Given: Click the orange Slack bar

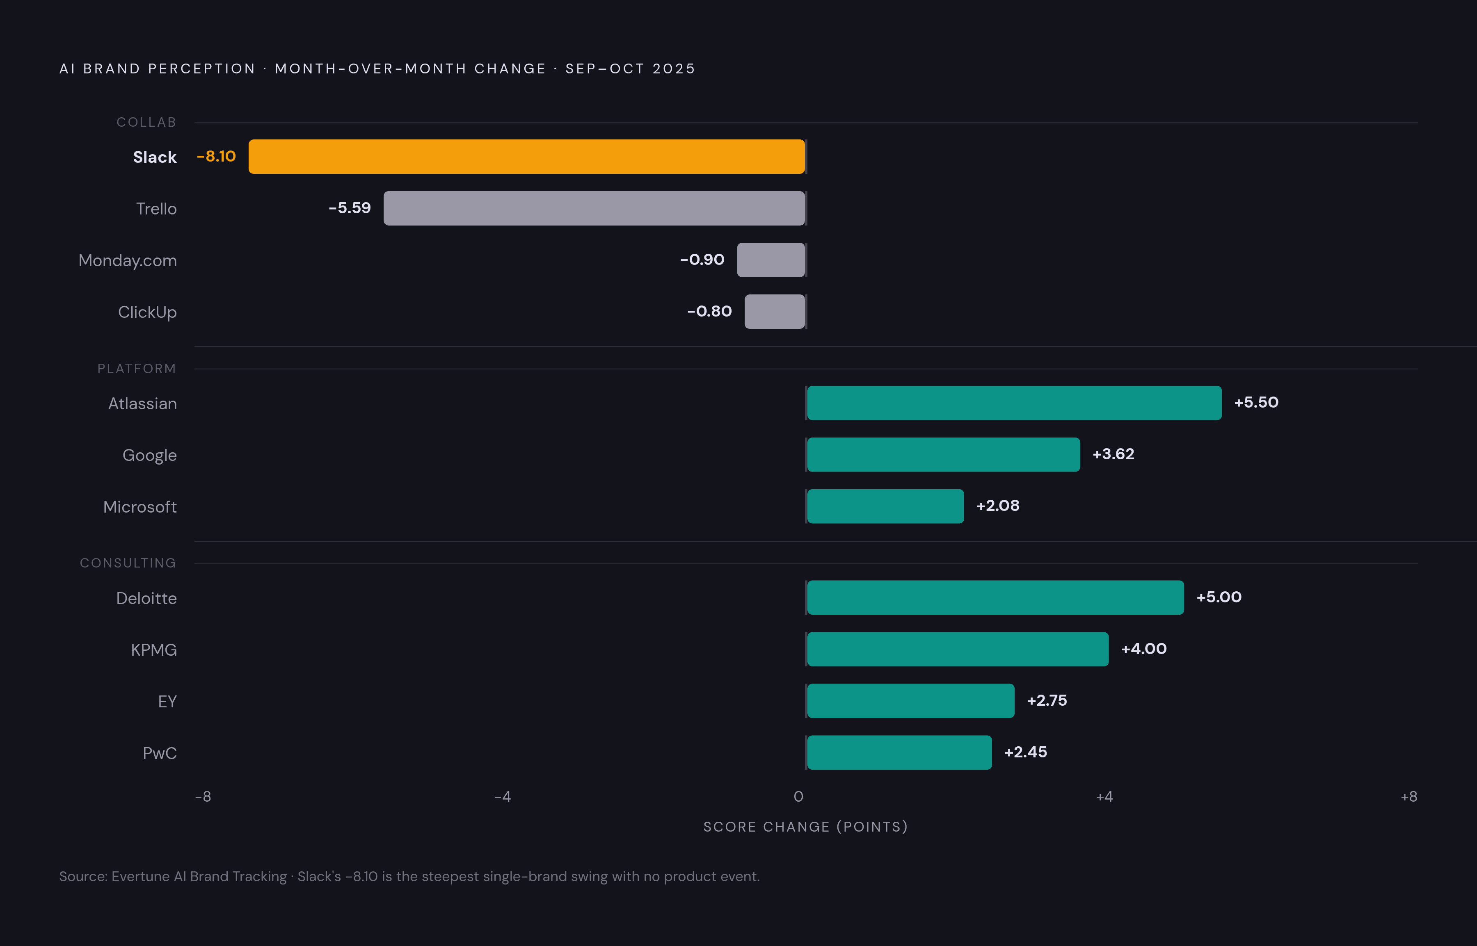Looking at the screenshot, I should coord(527,157).
